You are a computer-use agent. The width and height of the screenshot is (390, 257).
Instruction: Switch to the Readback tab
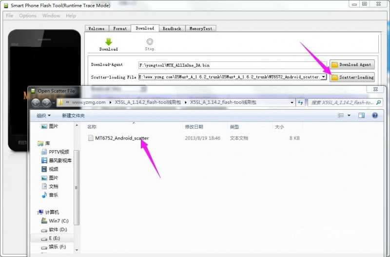coord(172,29)
